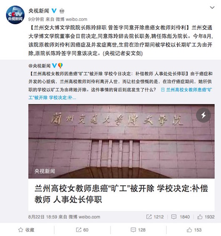
Task: Open the @央视新闻 mention in the reposted post
Action: pos(40,66)
